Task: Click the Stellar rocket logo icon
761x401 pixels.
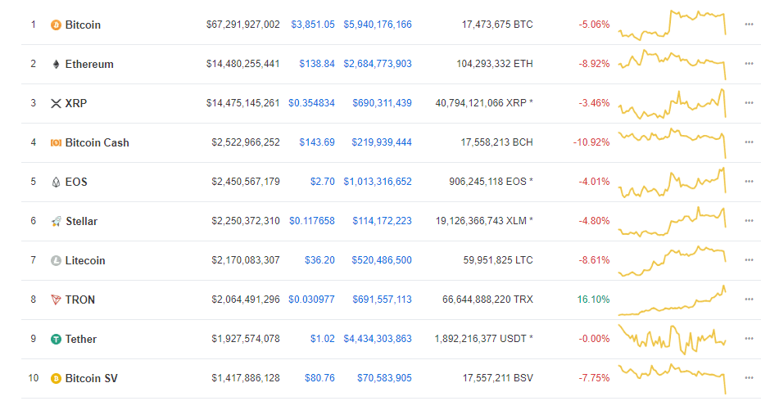Action: (57, 221)
